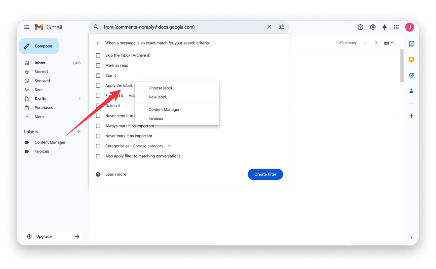Check Skip the Inbox (Archive it)
Screen dimensions: 436x269
tap(98, 55)
